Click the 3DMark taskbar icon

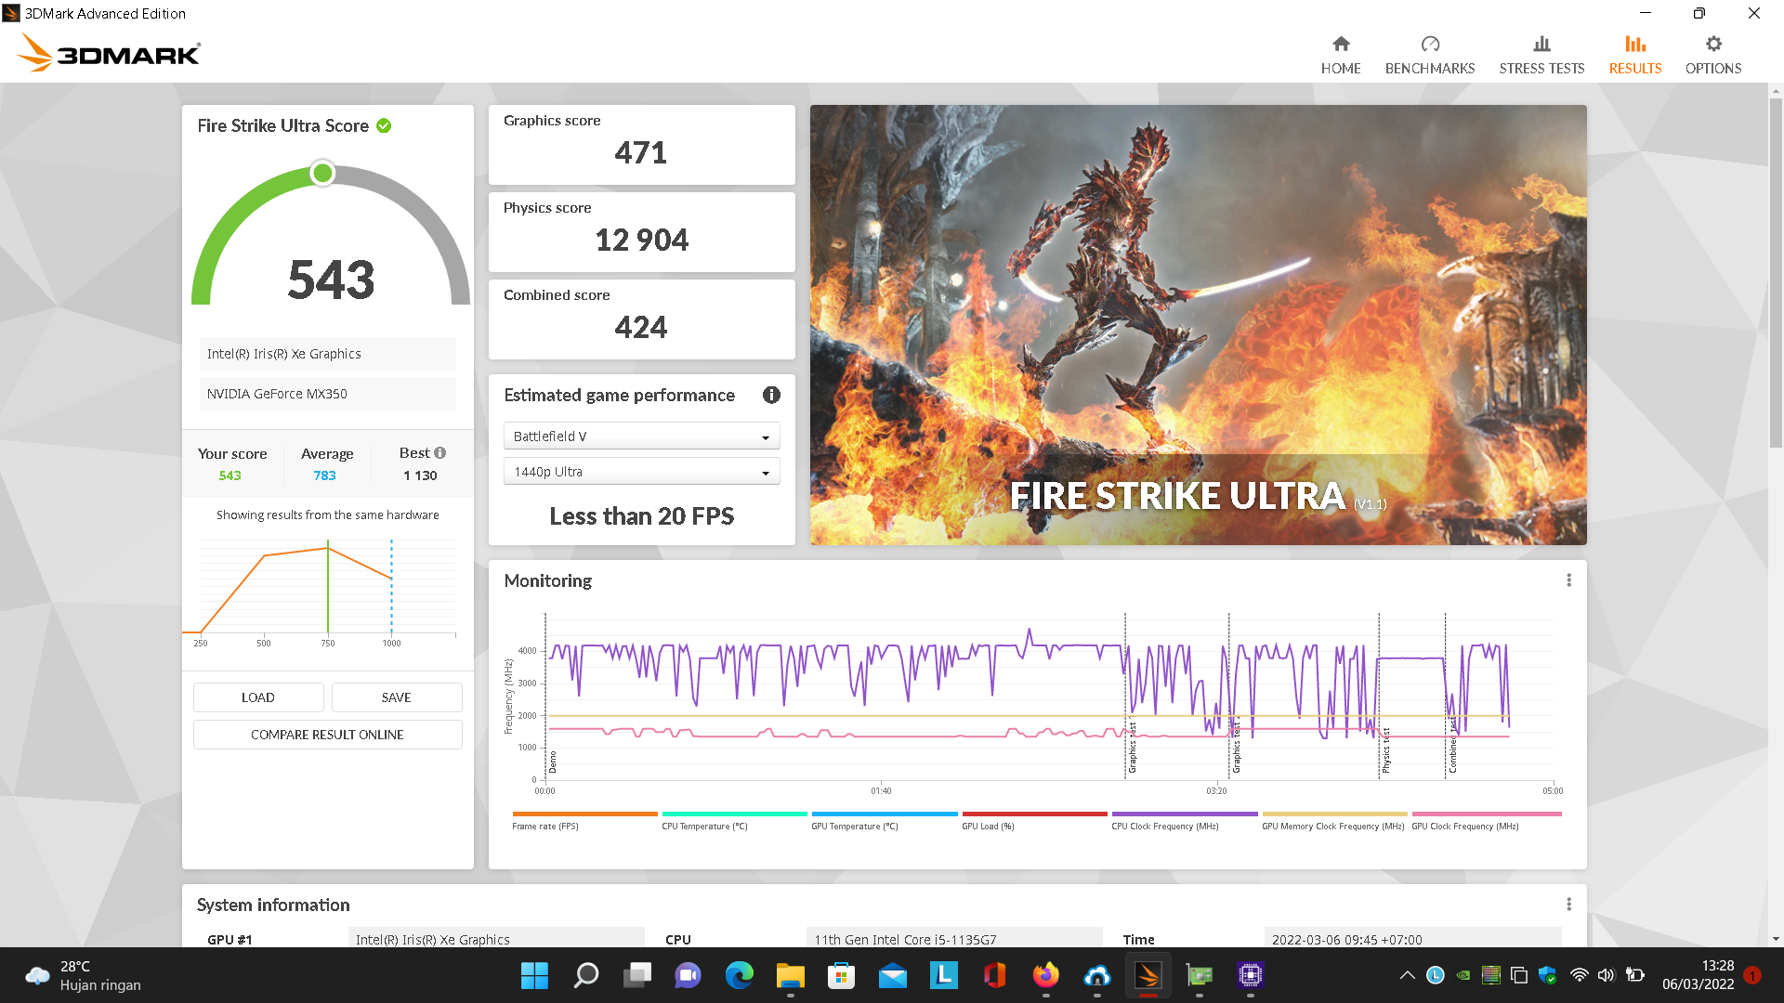point(1148,975)
